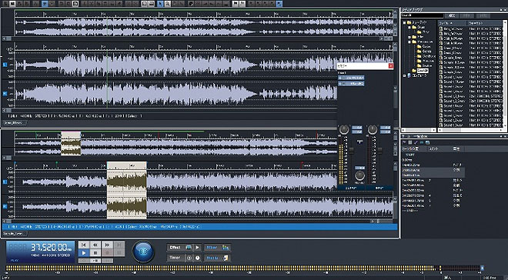Screen dimensions: 508x280
Task: Collapse the root folder in file tree
Action: click(x=404, y=22)
